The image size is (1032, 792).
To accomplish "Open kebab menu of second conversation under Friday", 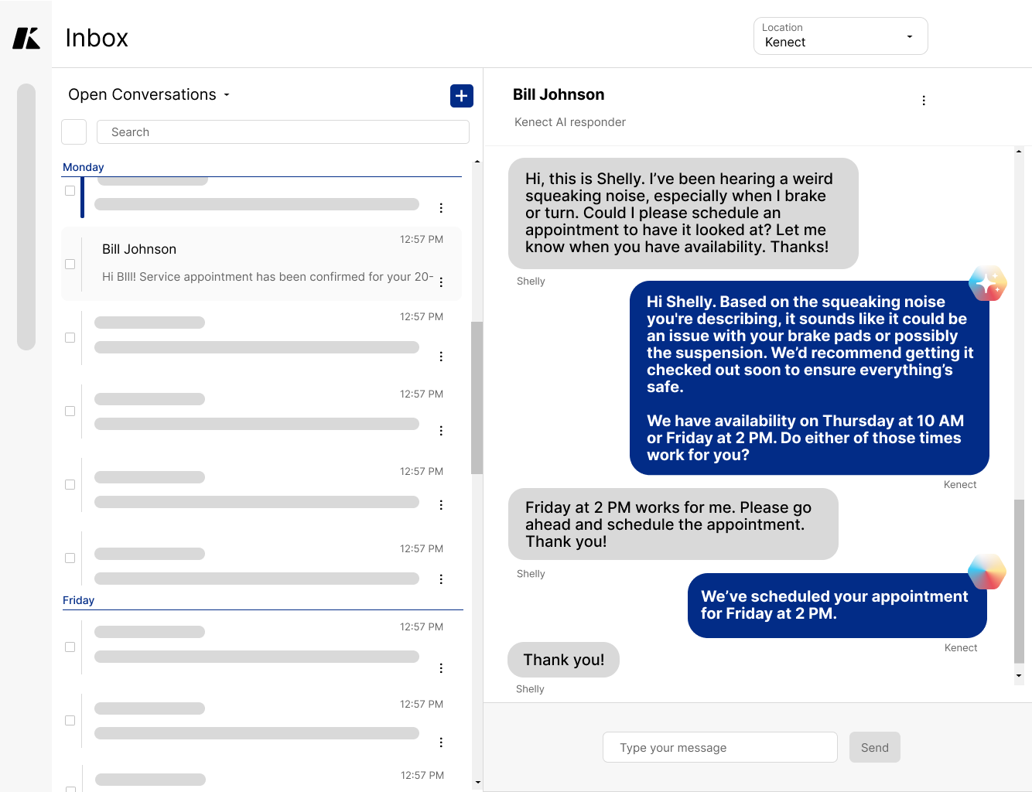I will pos(441,742).
